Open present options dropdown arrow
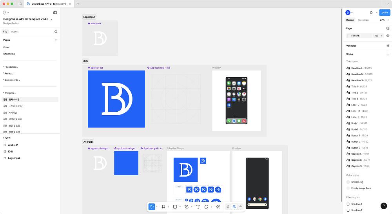 377,13
